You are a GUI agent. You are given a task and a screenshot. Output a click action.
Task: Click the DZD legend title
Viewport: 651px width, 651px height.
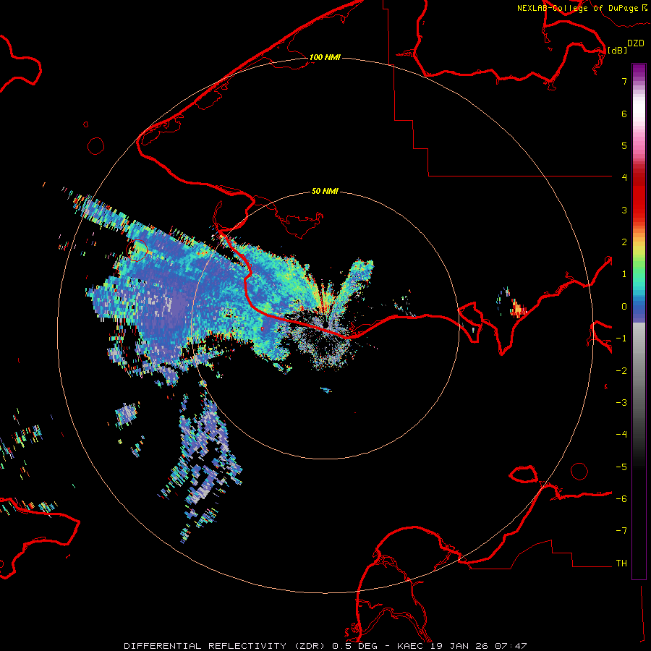636,43
